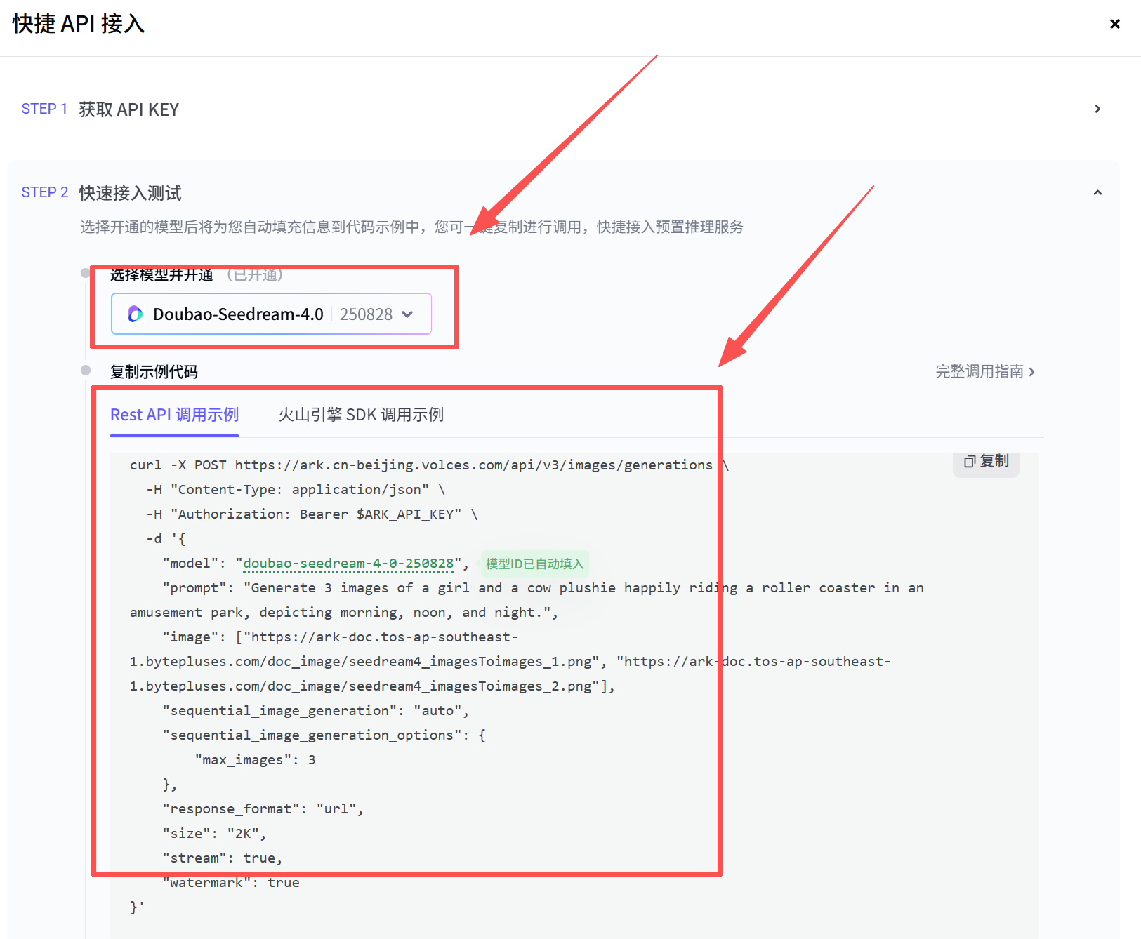Screen dimensions: 1141x939
Task: Click the copy icon in the code block
Action: click(x=970, y=461)
